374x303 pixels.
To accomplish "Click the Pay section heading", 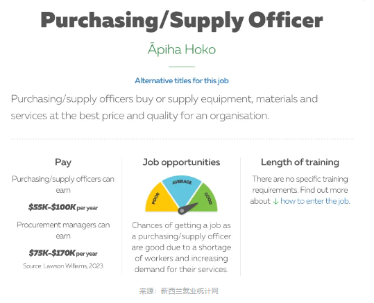I will tap(63, 162).
